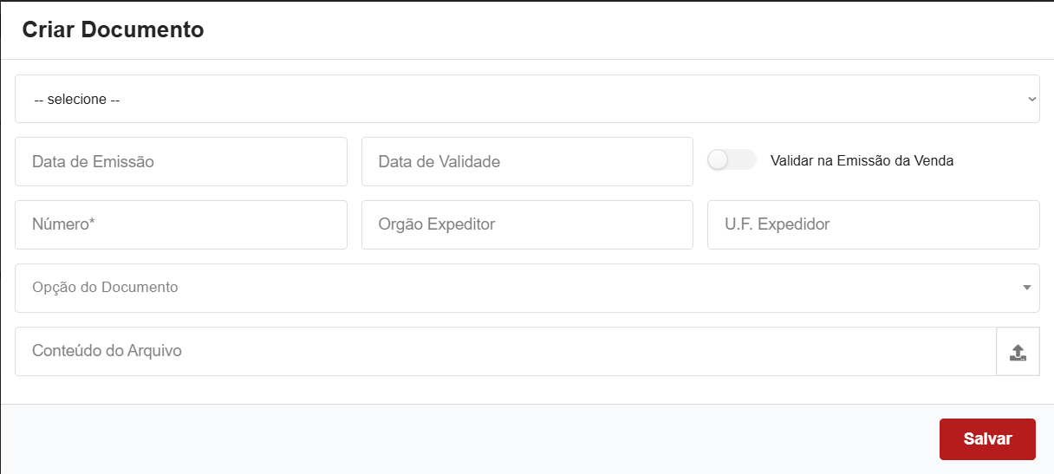Image resolution: width=1054 pixels, height=474 pixels.
Task: Click the Número* placeholder label
Action: pos(63,224)
